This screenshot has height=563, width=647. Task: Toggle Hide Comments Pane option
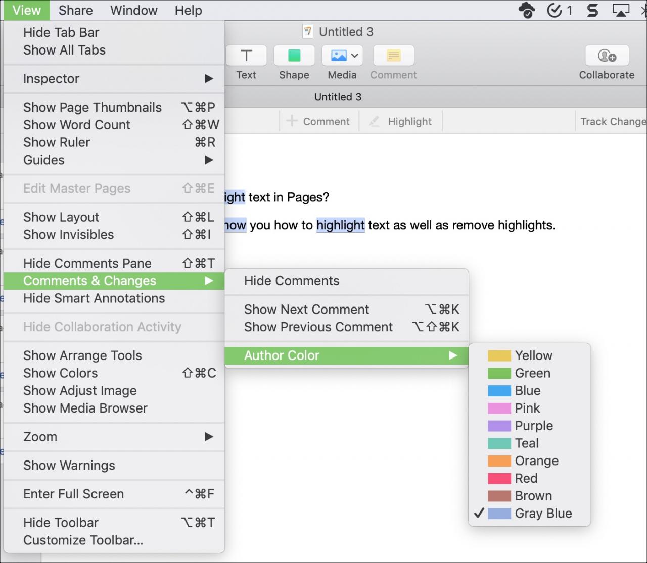pyautogui.click(x=87, y=263)
